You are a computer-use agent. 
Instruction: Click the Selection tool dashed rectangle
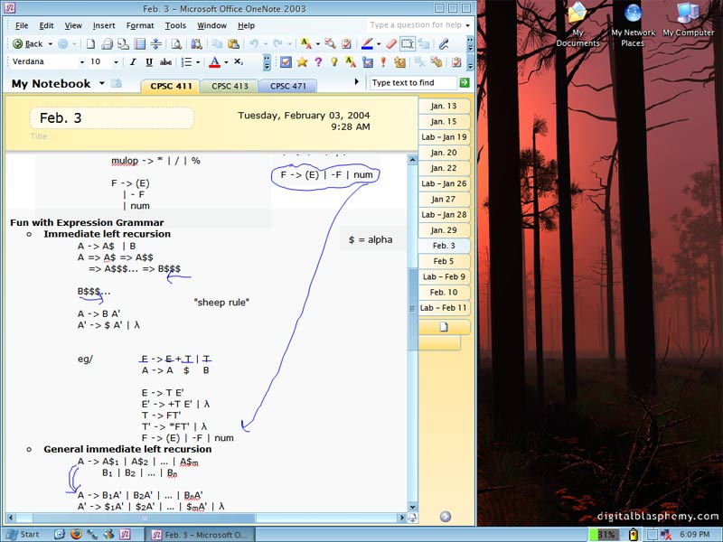[408, 43]
